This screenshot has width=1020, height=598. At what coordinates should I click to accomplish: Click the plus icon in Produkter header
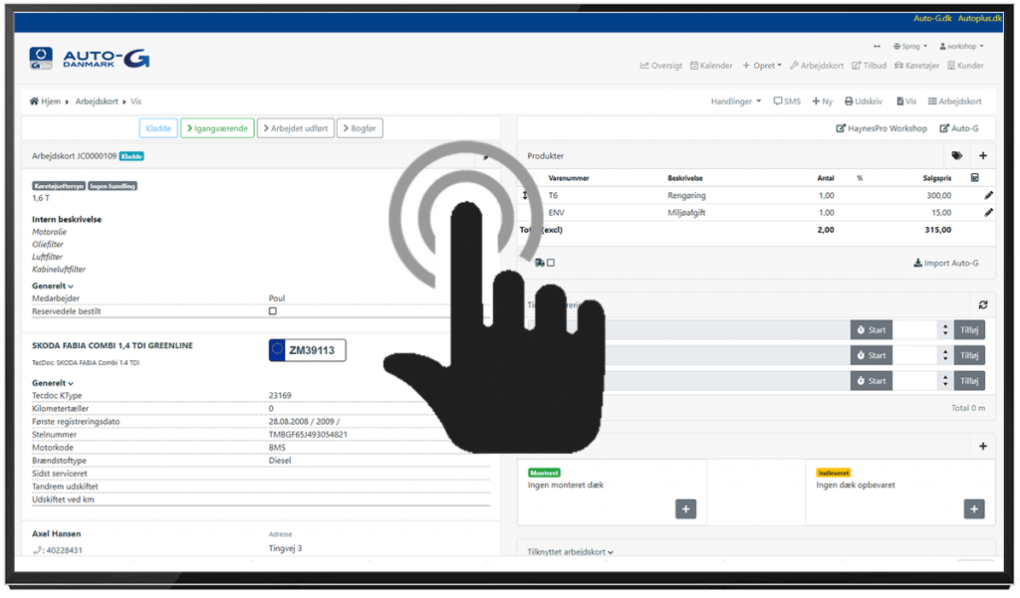coord(982,156)
